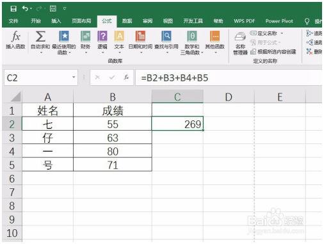The height and width of the screenshot is (244, 324).
Task: Click the Undo arrow icon
Action: [x=25, y=8]
